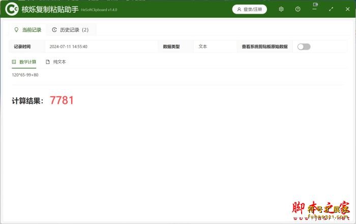Open the 历史记录 (2) tab
This screenshot has height=224, width=356.
coord(70,30)
